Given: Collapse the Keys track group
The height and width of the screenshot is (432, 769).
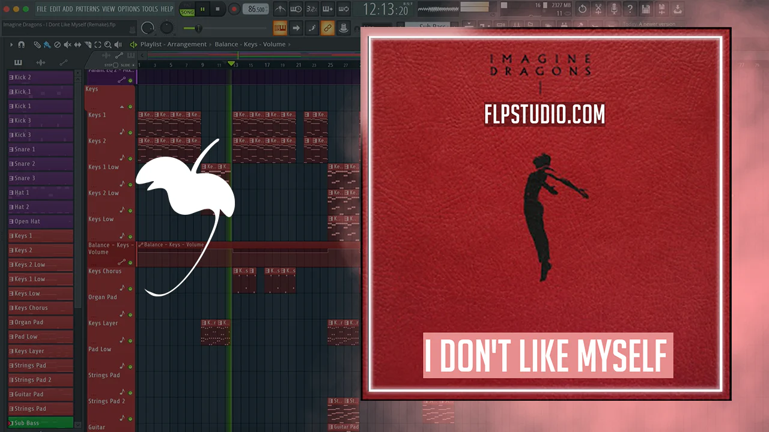Looking at the screenshot, I should pos(123,107).
